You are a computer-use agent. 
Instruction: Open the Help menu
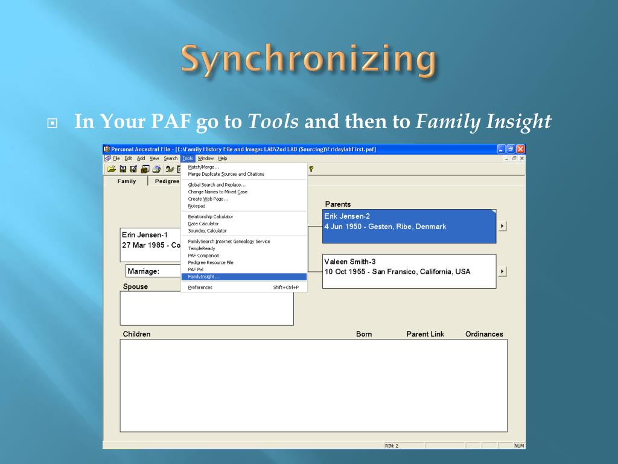point(223,158)
